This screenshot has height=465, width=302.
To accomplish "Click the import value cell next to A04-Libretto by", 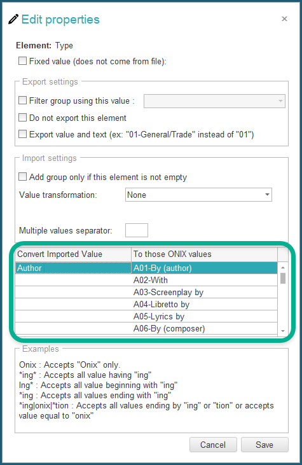I will pyautogui.click(x=73, y=304).
